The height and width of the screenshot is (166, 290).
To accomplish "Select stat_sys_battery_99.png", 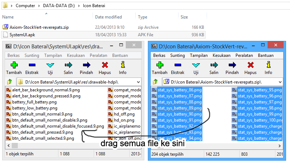I will (x=260, y=114).
